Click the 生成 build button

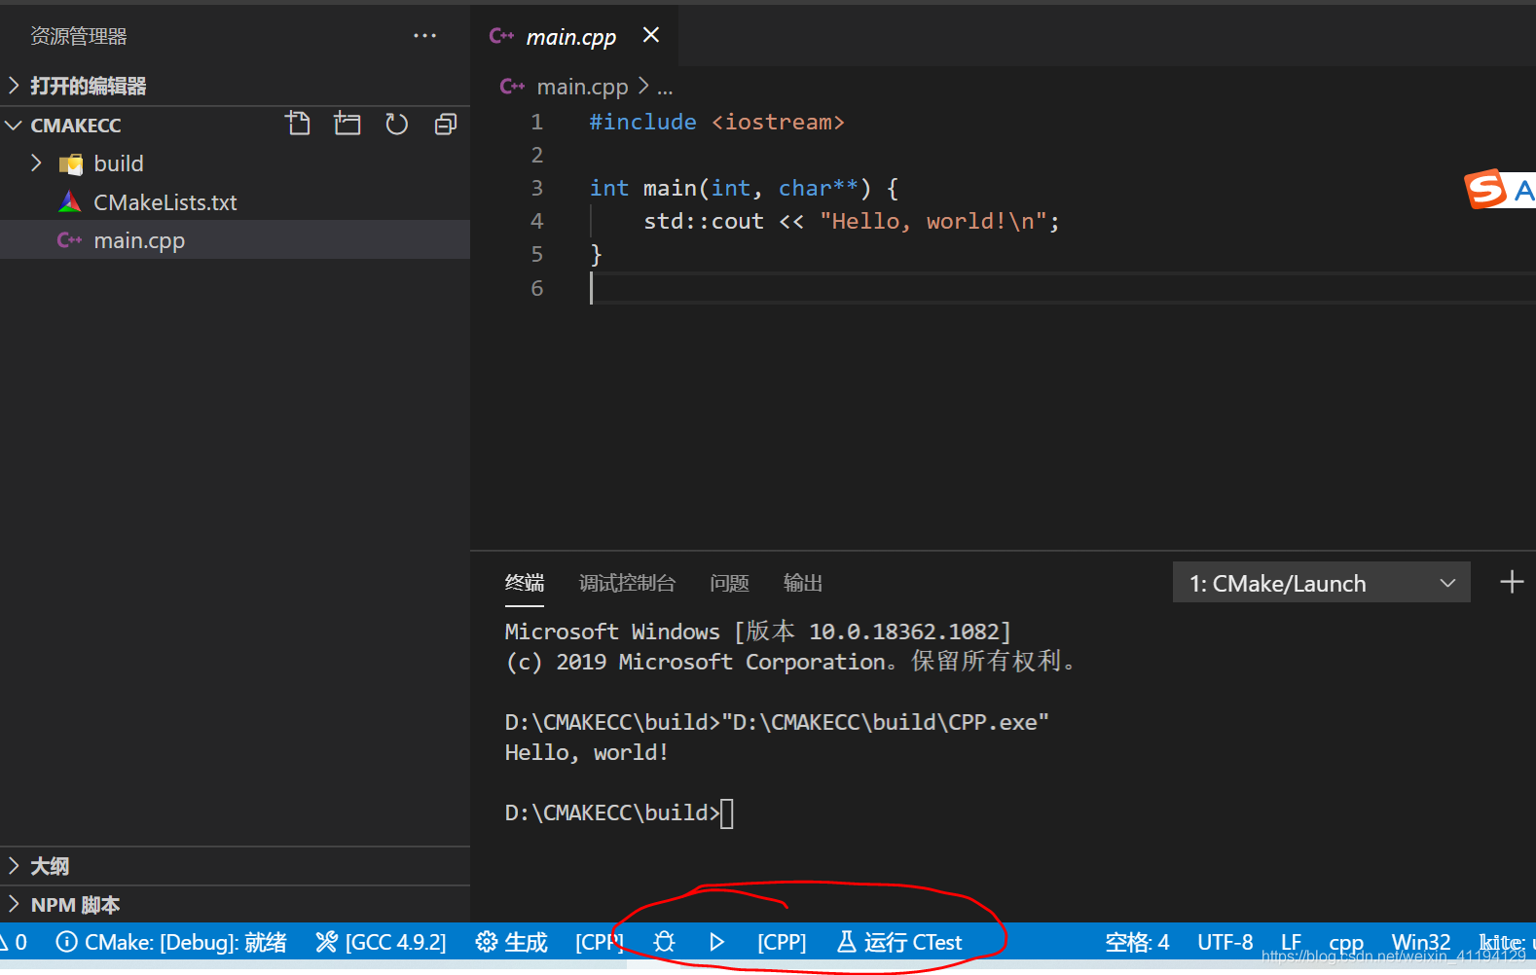pos(512,942)
